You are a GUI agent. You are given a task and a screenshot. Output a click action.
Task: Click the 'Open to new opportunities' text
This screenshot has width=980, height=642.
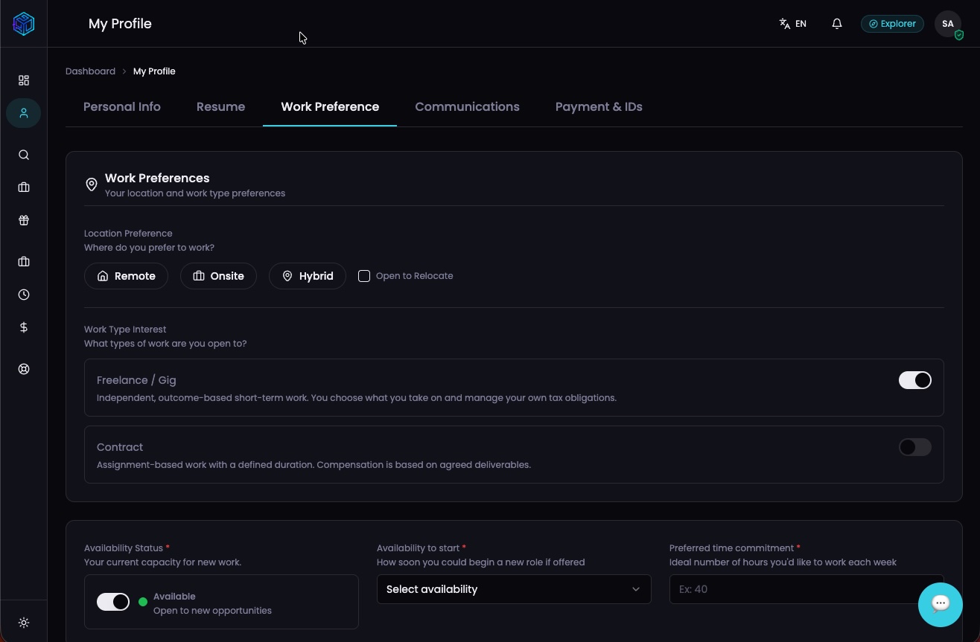tap(212, 611)
